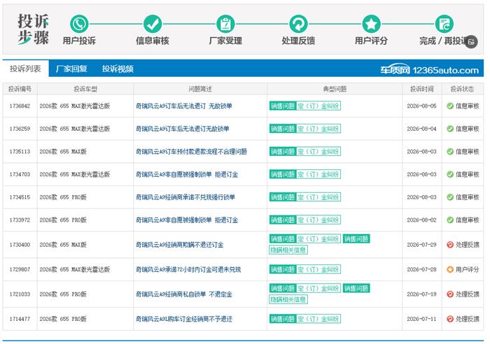Click 隐瞒相关信息 tag in row 1730400
This screenshot has height=344, width=490.
click(x=288, y=250)
